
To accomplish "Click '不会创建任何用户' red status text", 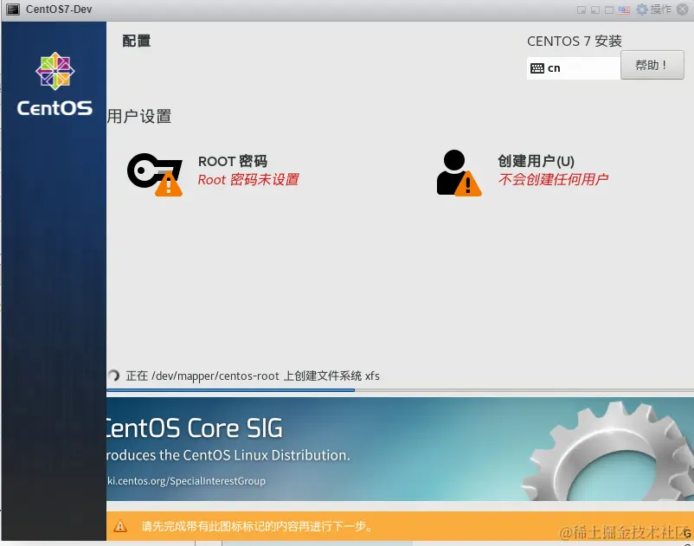I will click(553, 179).
